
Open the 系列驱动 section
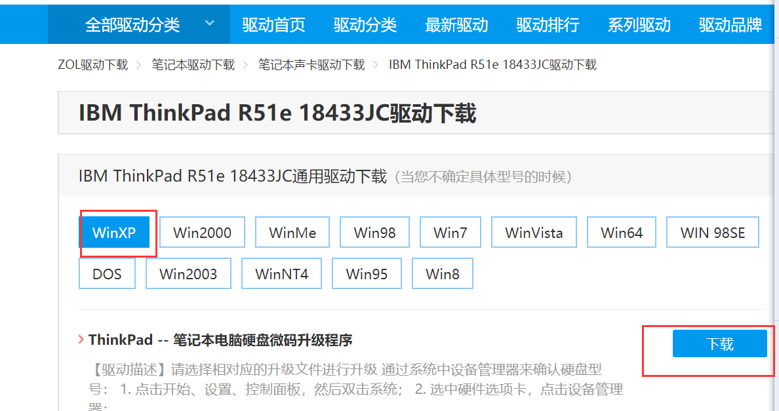click(x=639, y=24)
